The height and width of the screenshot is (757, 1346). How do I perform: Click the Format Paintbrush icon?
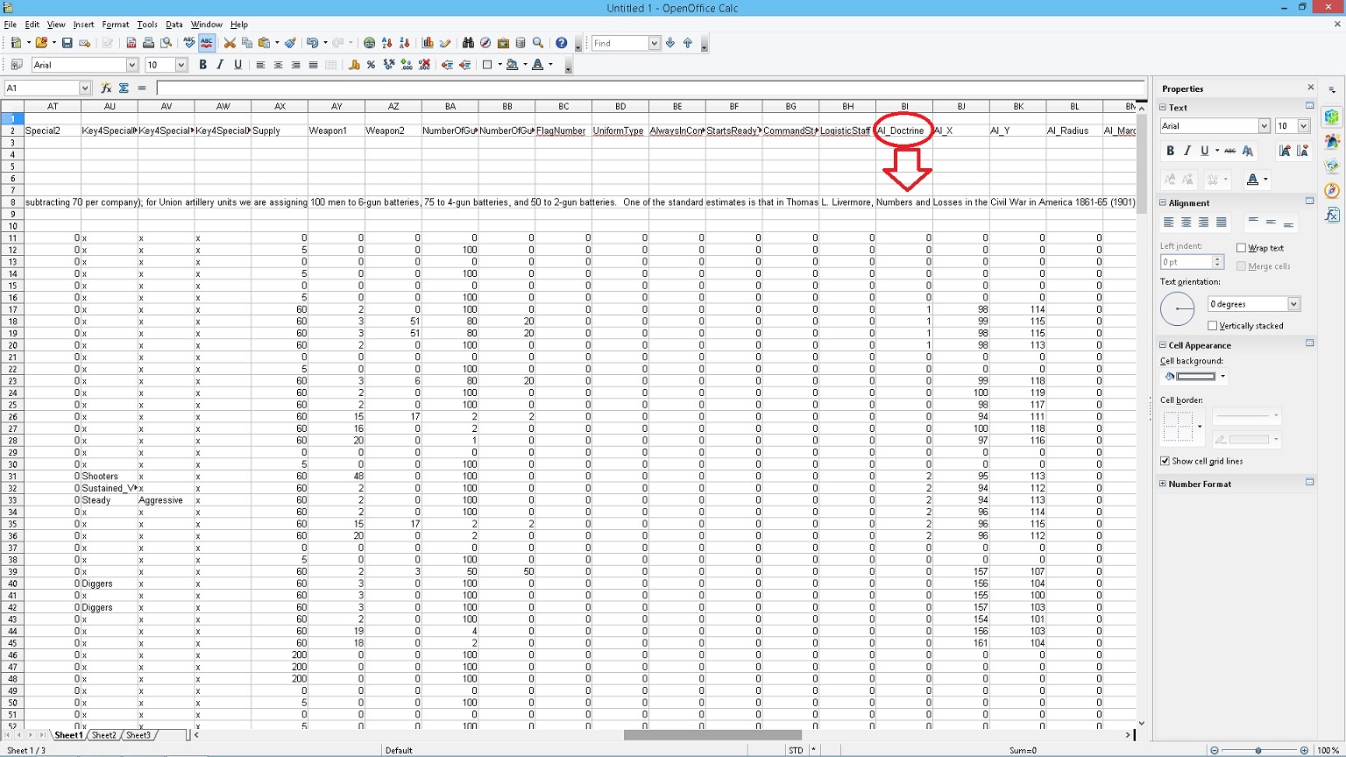coord(290,43)
